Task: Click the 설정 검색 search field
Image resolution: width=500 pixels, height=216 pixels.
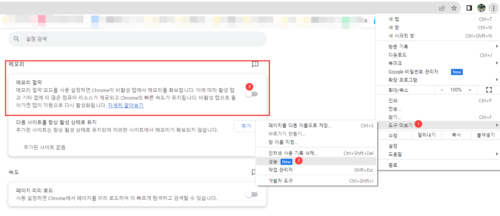Action: pos(137,39)
